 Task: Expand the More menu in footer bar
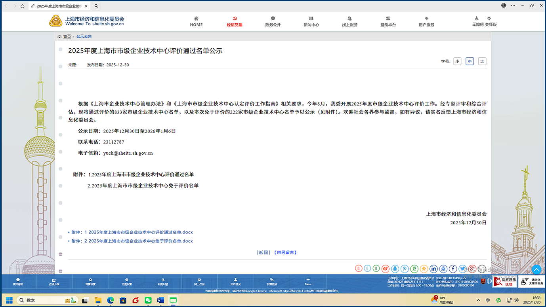[308, 281]
